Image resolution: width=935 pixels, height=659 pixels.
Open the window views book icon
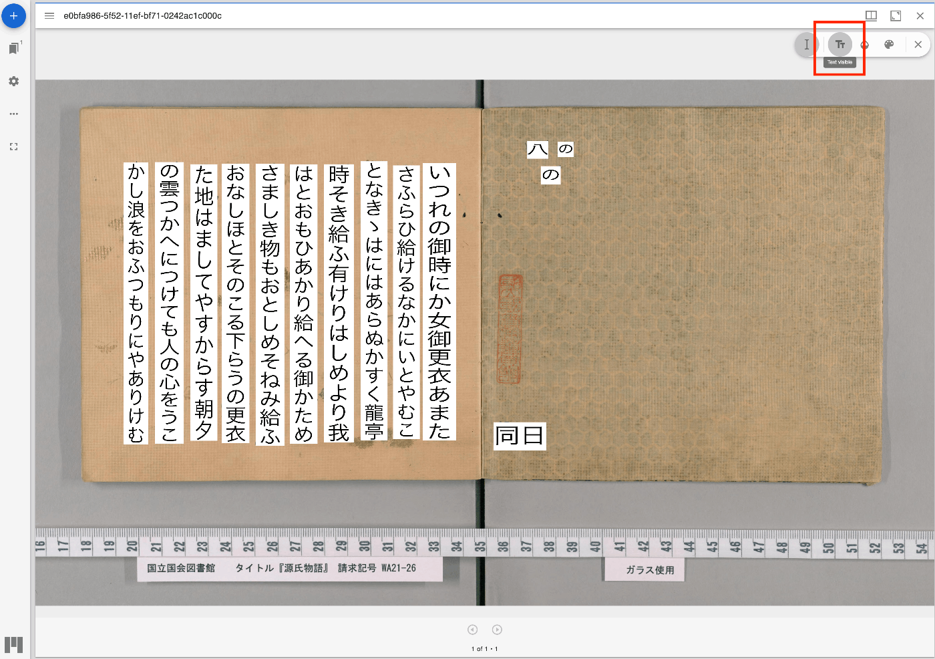(x=871, y=15)
